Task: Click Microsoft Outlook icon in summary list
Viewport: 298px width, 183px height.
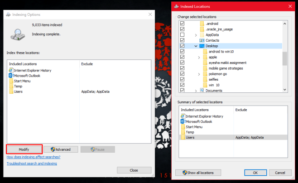Action: click(x=183, y=121)
